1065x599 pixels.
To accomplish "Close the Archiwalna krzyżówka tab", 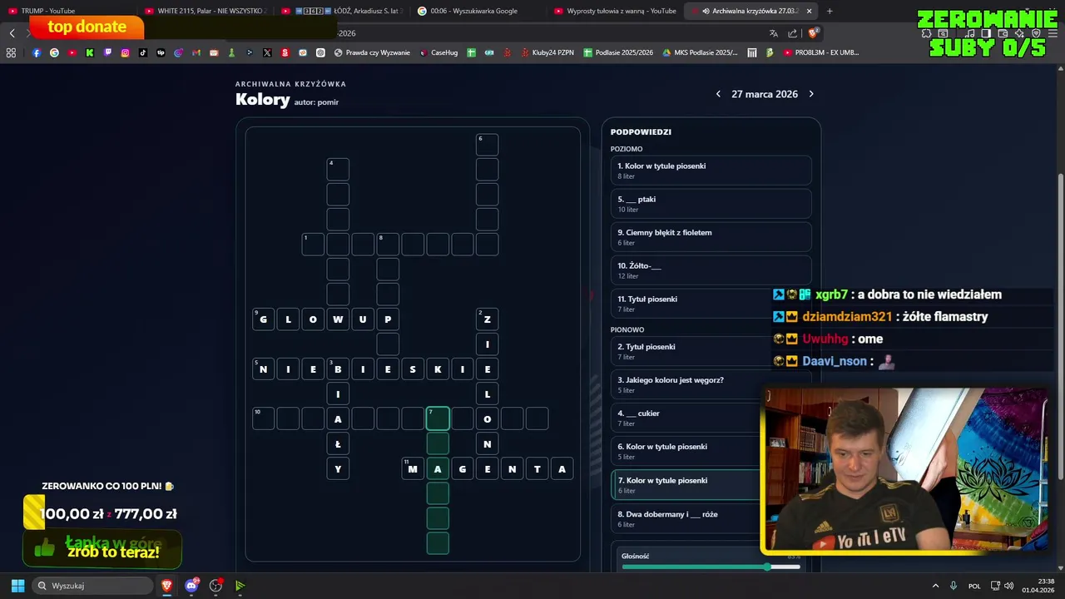I will (x=809, y=11).
